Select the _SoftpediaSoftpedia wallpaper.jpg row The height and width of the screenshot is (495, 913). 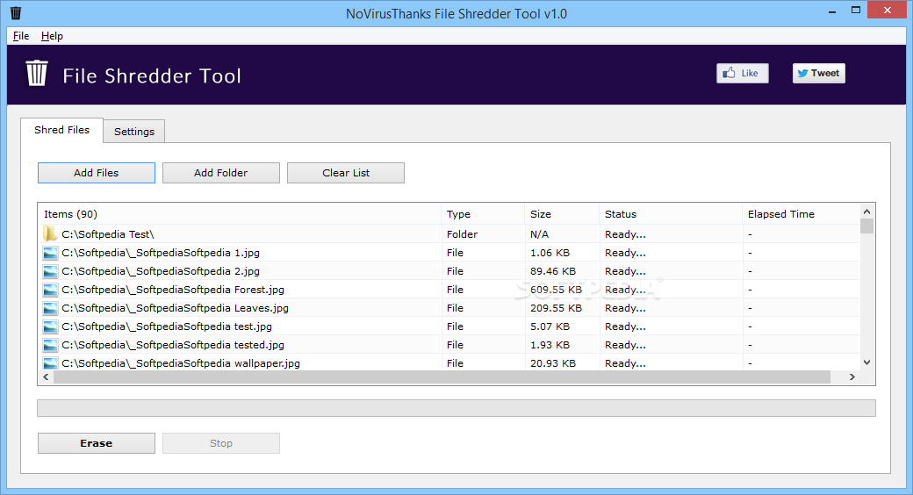pyautogui.click(x=449, y=363)
